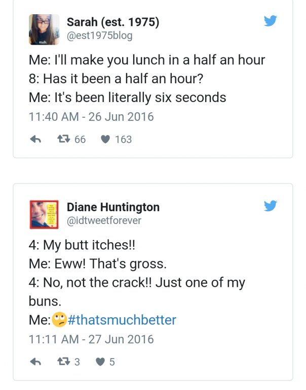Open the #thatsmuchbetter hashtag
Screen dimensions: 306x390
coord(122,320)
